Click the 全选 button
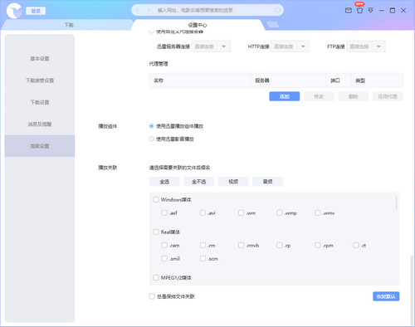 pos(164,182)
